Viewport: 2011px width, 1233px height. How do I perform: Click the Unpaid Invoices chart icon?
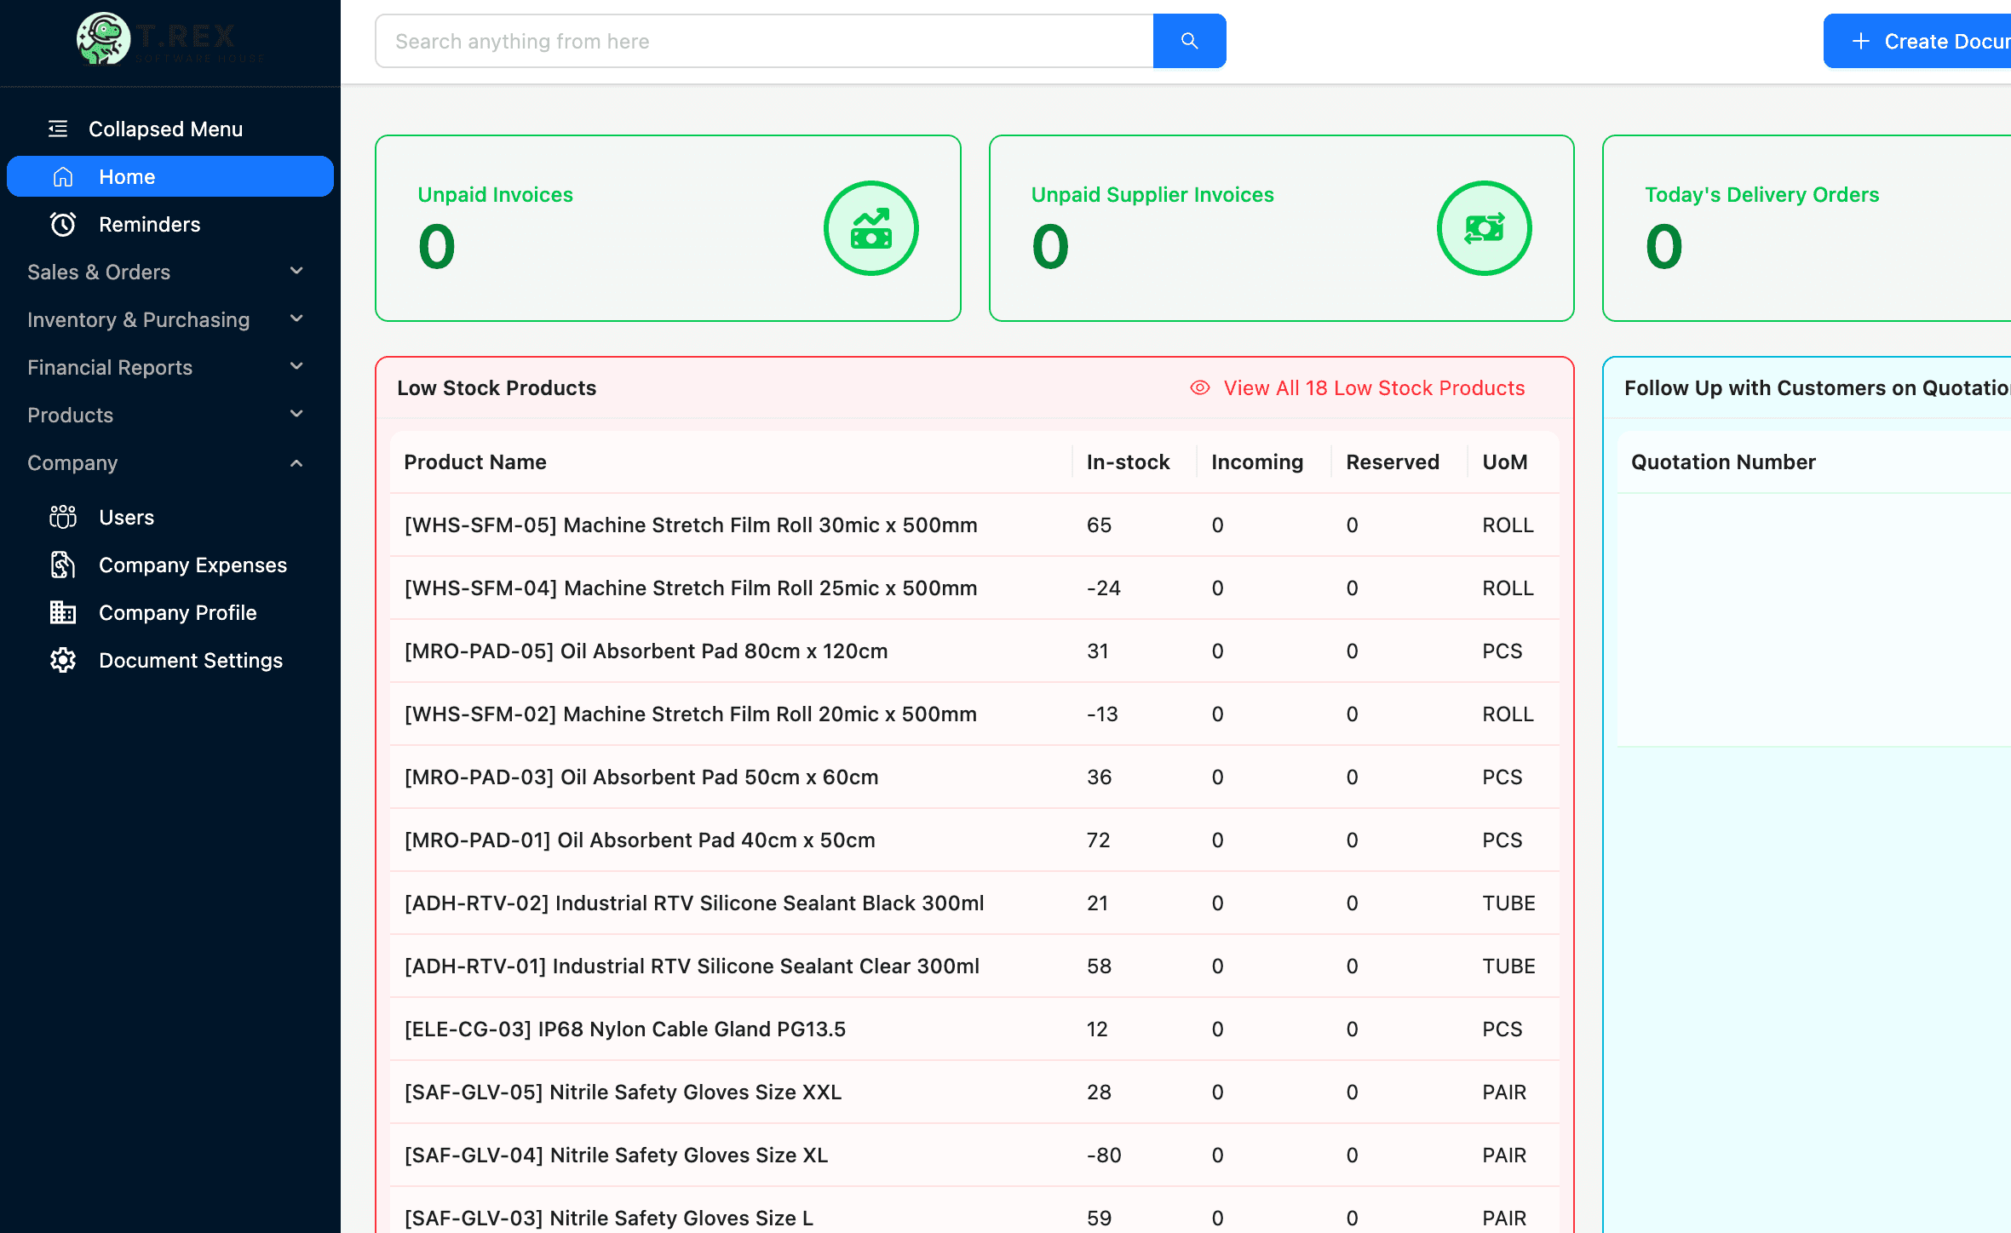870,227
